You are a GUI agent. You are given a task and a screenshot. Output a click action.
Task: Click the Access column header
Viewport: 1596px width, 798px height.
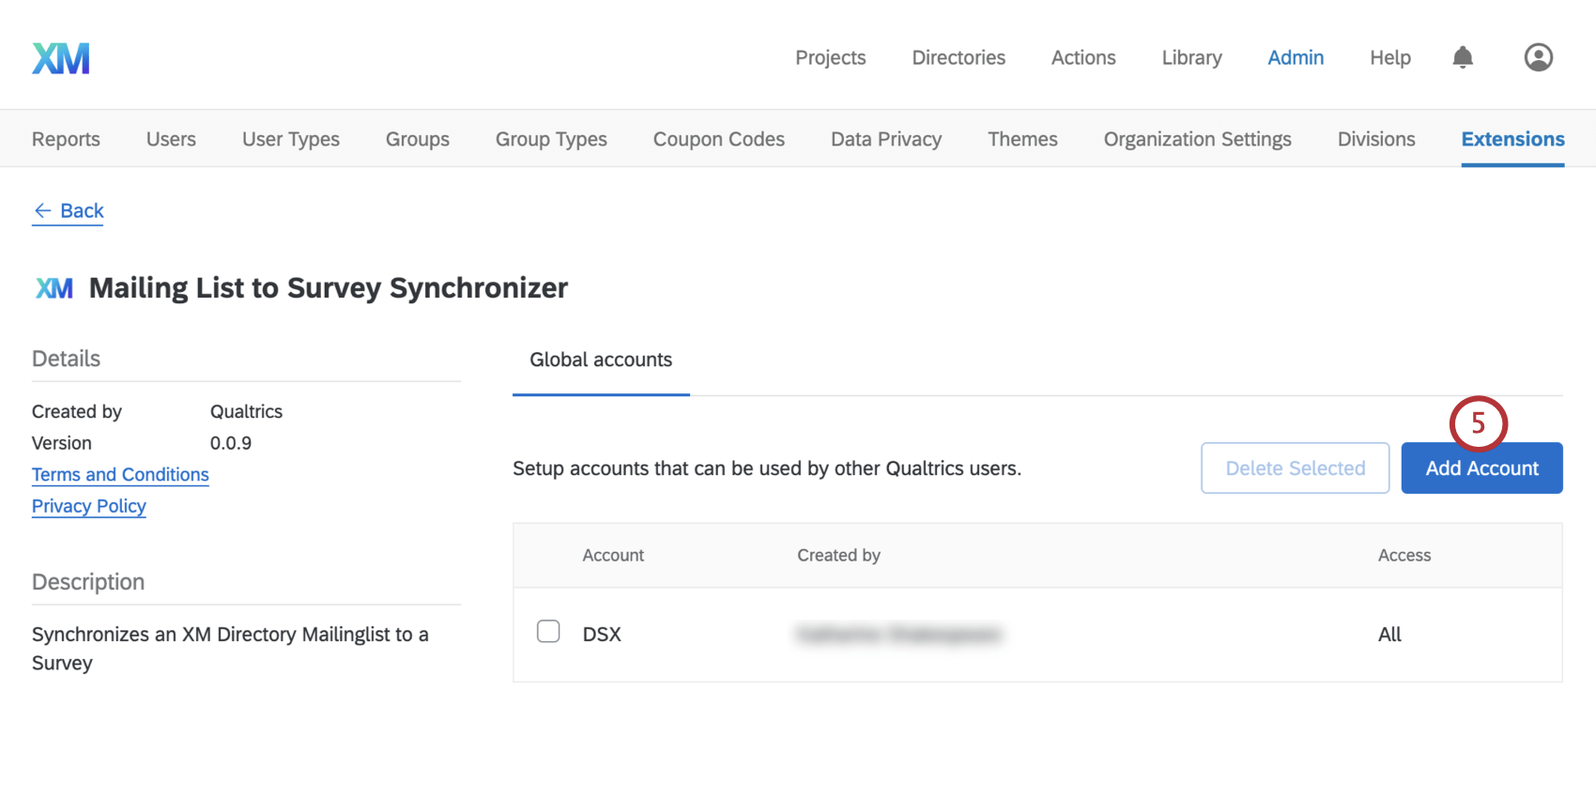1404,555
